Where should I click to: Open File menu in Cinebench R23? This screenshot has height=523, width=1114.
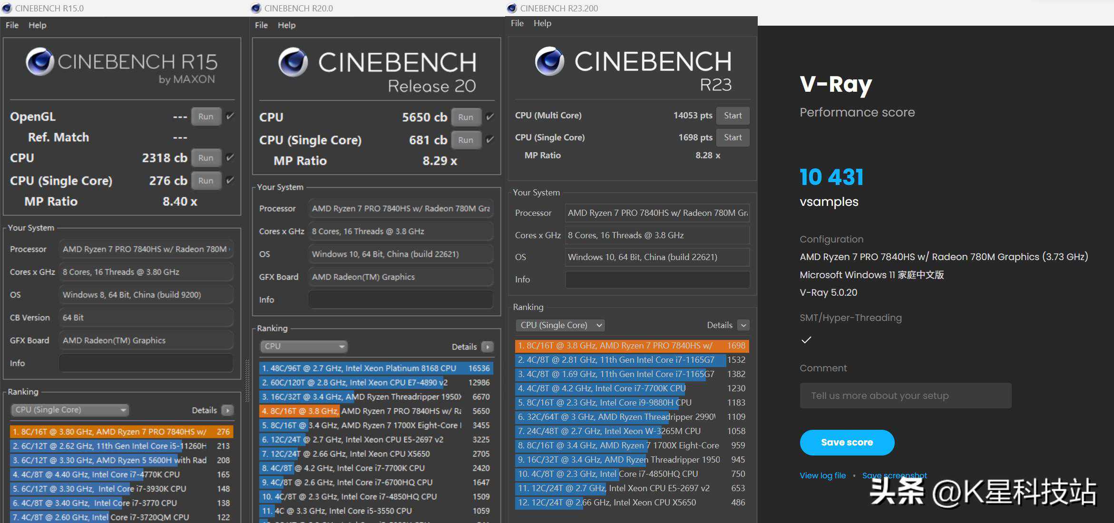[517, 23]
